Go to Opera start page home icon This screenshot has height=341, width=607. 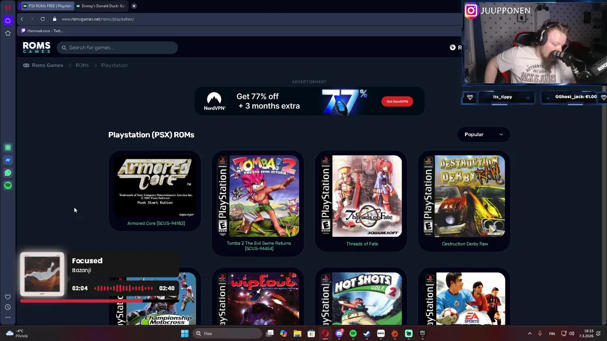(8, 20)
